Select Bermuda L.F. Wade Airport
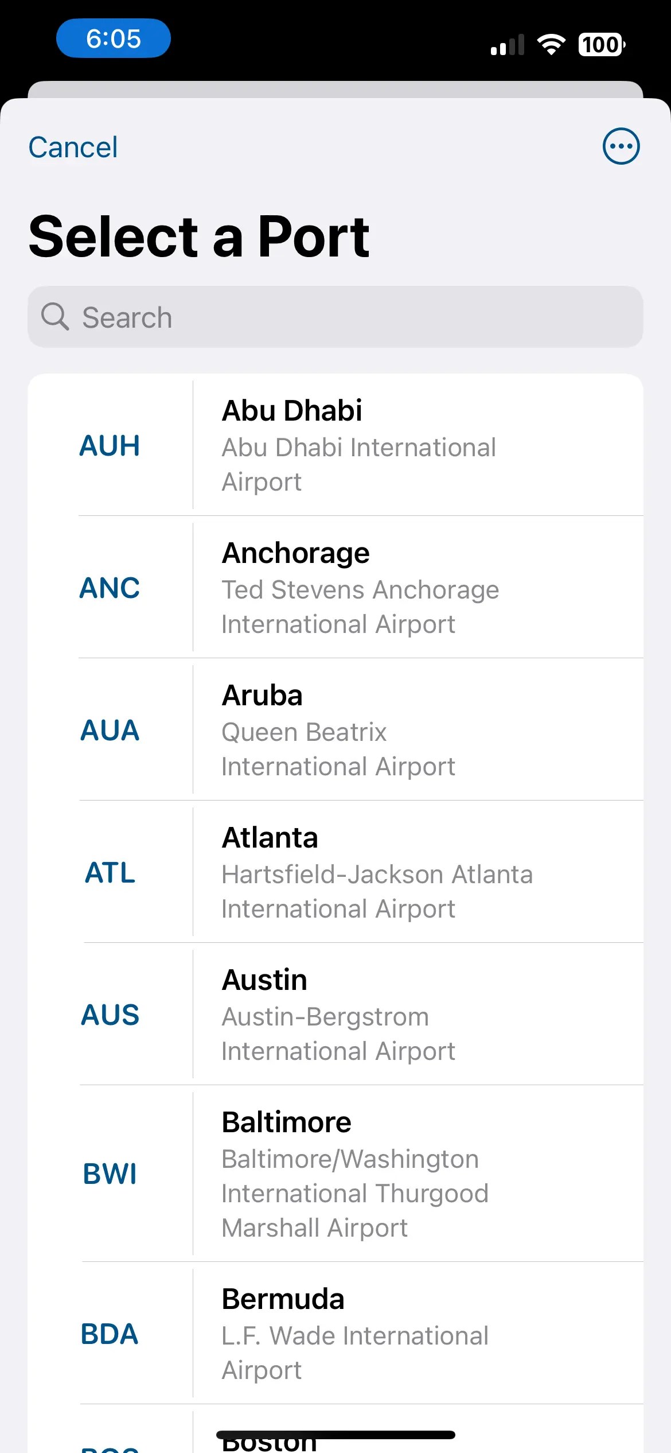The height and width of the screenshot is (1453, 671). [335, 1333]
